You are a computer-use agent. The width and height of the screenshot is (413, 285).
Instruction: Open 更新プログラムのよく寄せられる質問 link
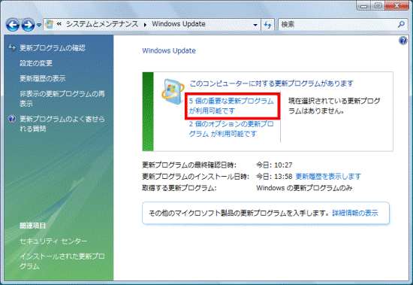(62, 124)
